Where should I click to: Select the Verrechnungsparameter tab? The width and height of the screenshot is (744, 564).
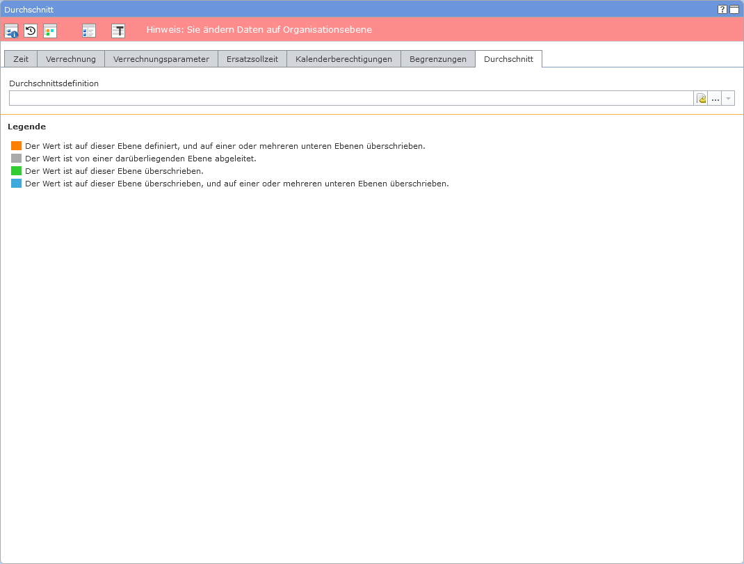coord(161,59)
